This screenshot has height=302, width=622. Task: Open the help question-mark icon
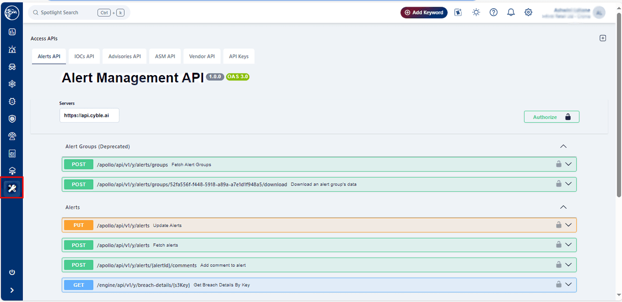click(x=493, y=12)
